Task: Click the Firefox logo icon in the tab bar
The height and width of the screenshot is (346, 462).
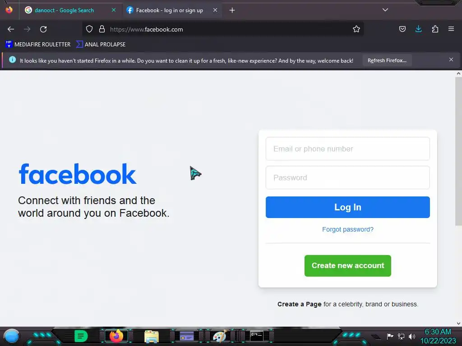Action: (9, 10)
